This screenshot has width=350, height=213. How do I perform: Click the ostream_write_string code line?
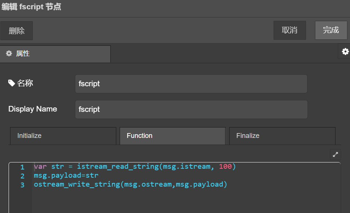point(130,184)
